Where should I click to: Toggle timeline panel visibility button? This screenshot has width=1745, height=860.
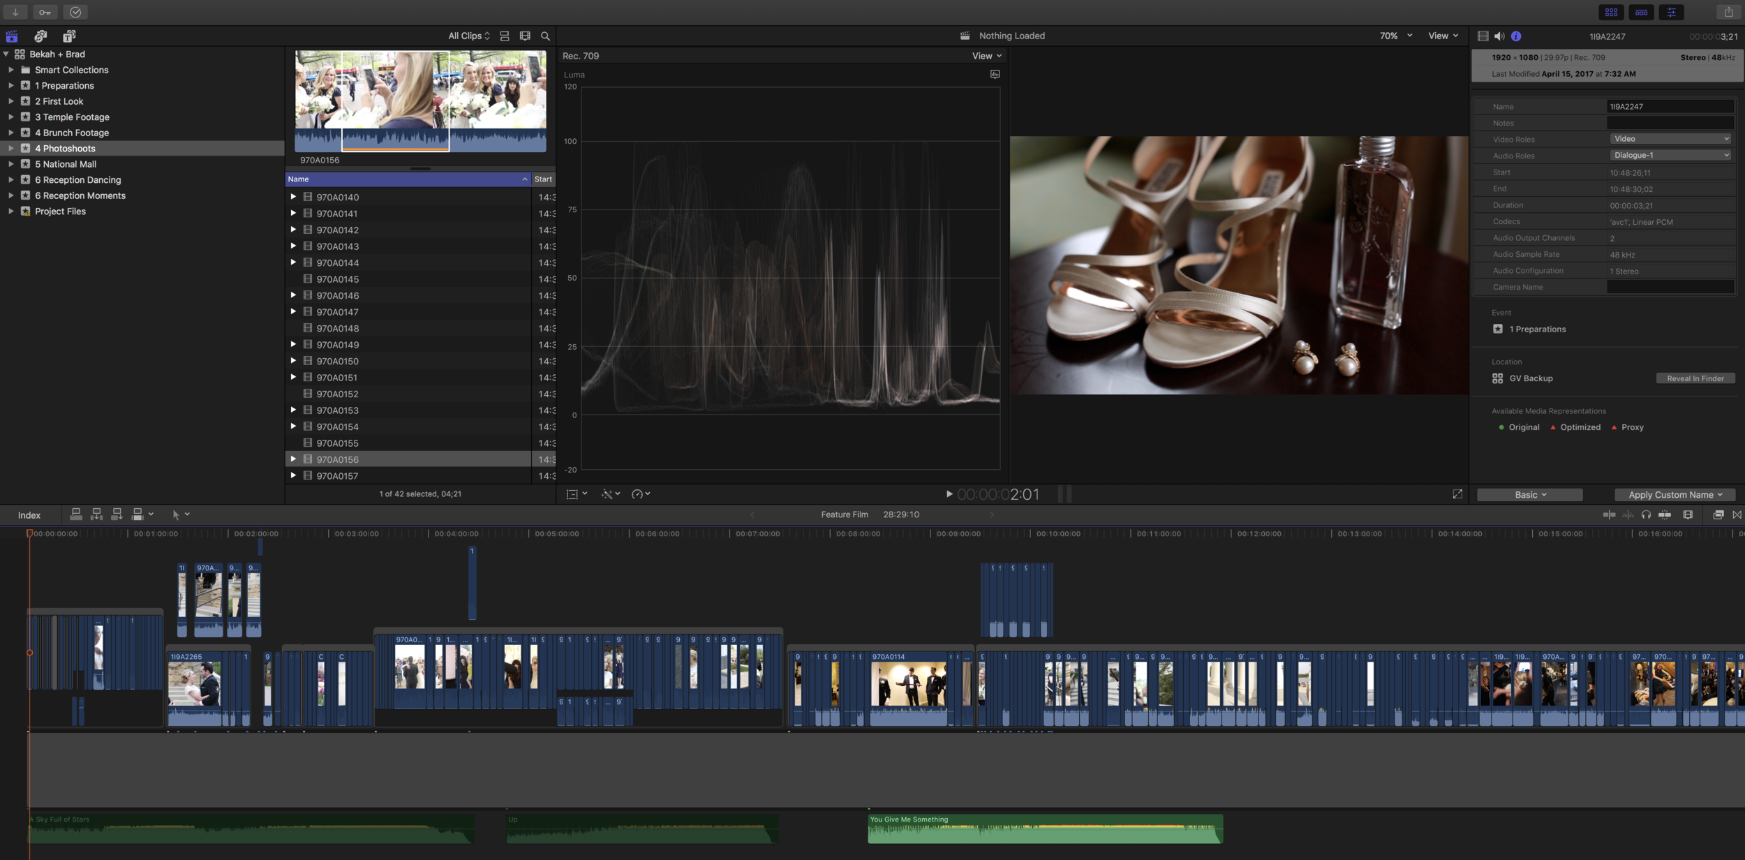[x=1641, y=12]
